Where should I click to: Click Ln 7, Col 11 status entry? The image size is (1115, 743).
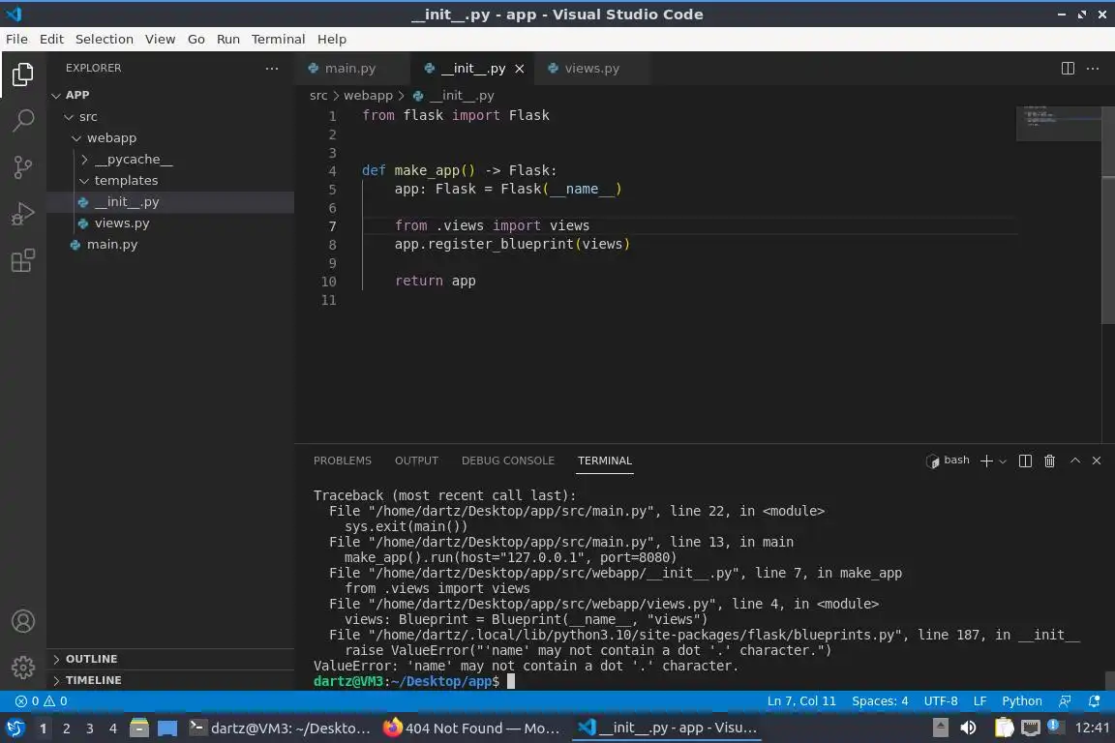[x=801, y=701]
